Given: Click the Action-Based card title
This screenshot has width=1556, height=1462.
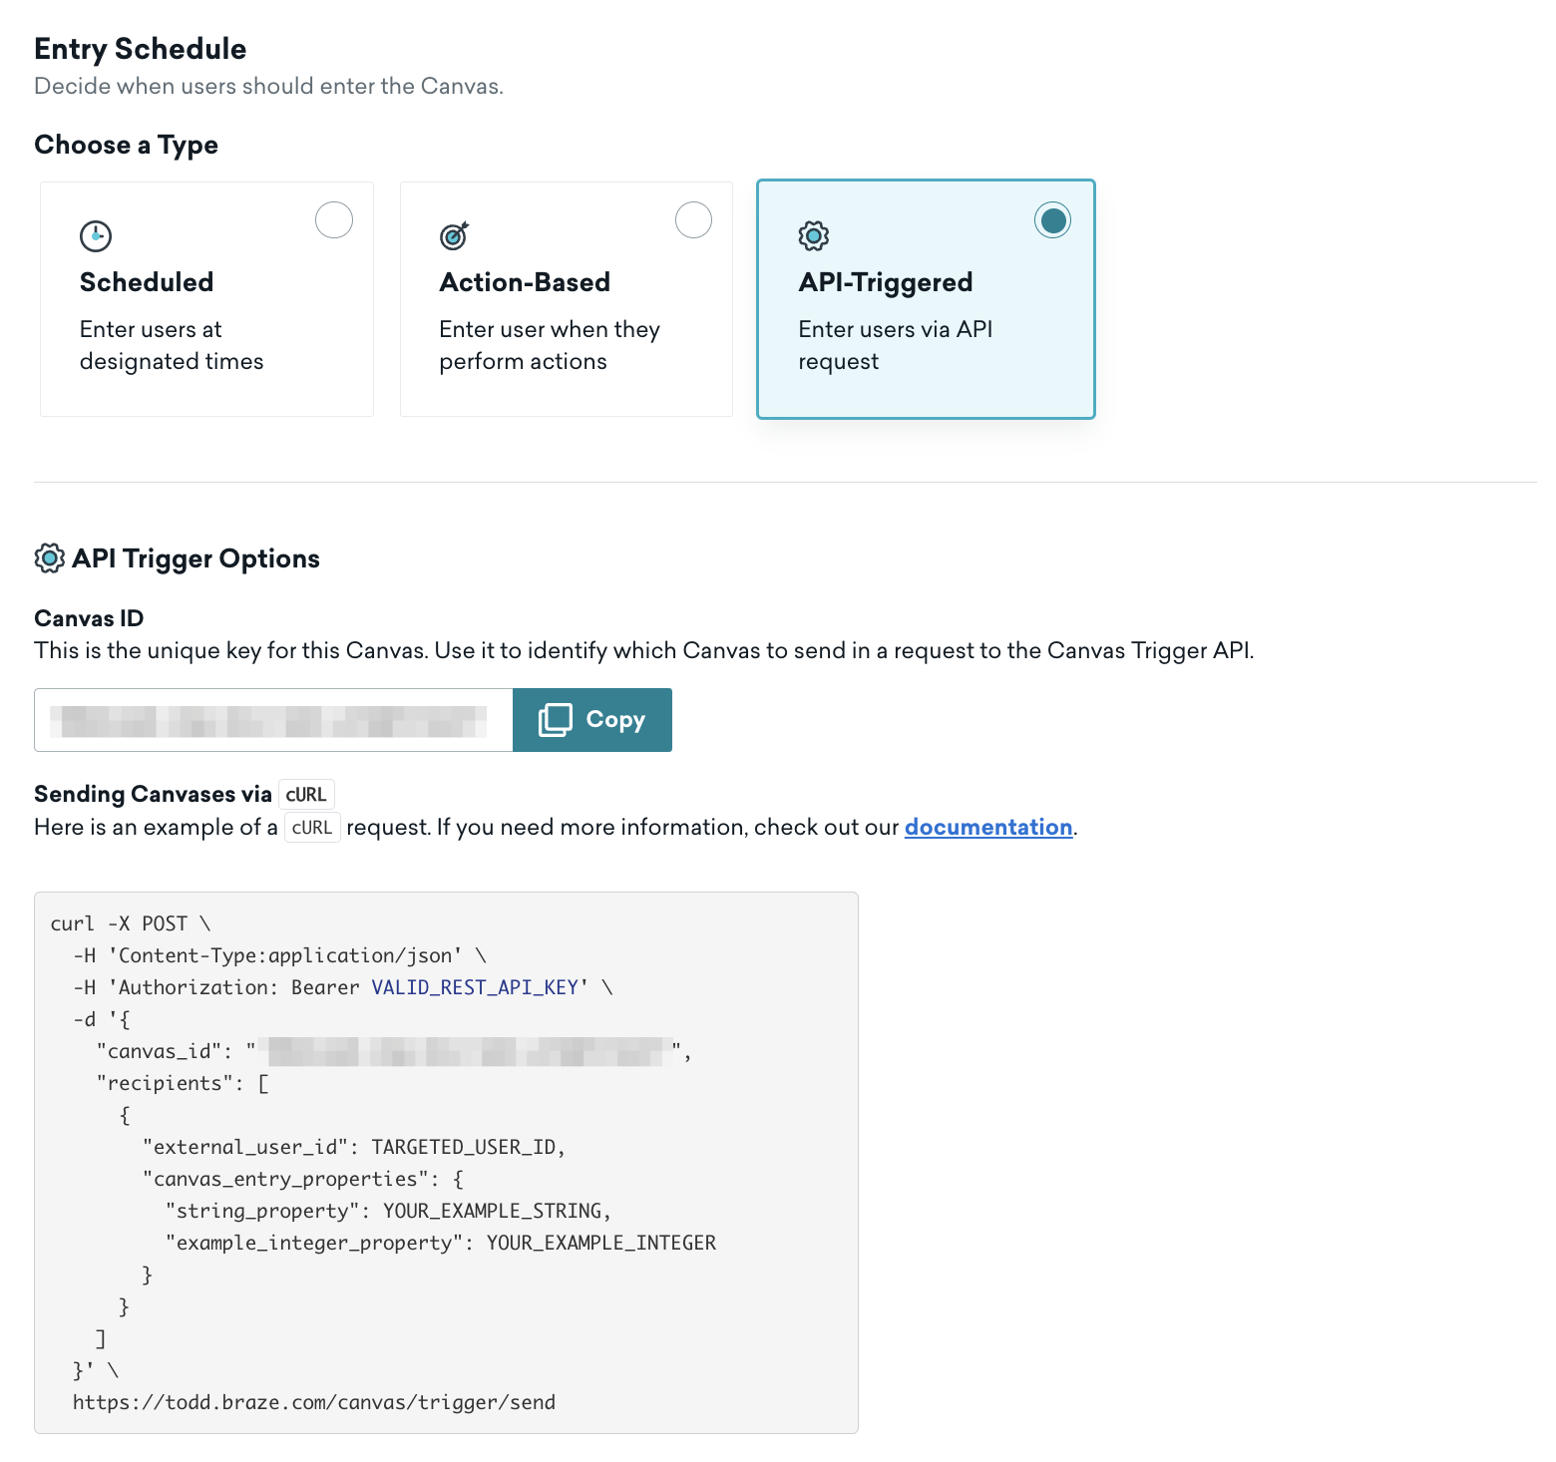Looking at the screenshot, I should 525,282.
